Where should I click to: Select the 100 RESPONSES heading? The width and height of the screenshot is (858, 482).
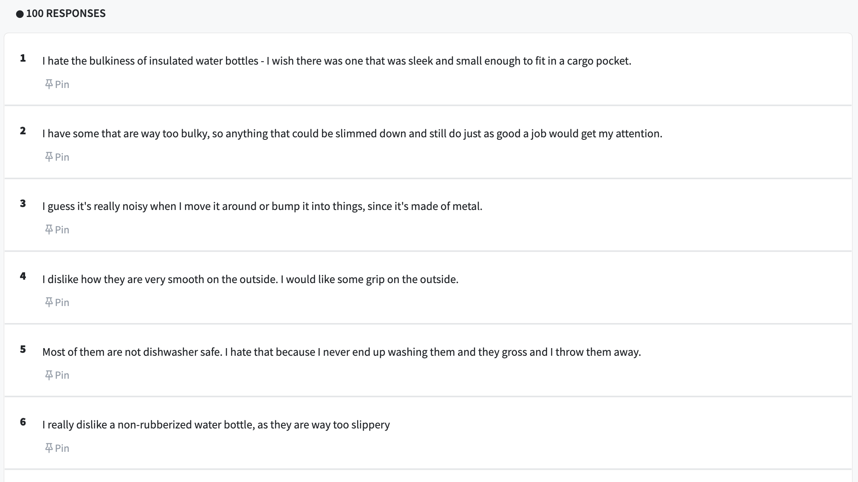[x=66, y=14]
